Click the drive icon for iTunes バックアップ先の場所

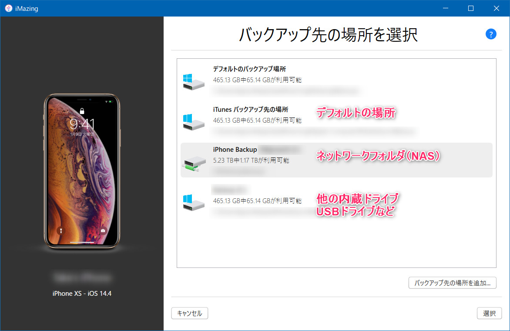tap(194, 122)
